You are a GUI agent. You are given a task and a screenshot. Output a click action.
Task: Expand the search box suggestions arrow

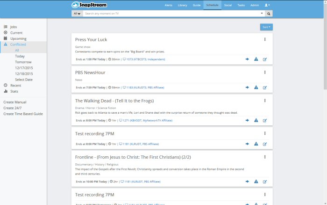pyautogui.click(x=262, y=14)
